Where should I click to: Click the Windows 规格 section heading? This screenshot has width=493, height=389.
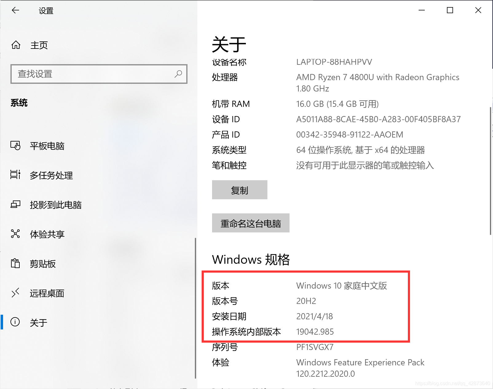[x=251, y=259]
